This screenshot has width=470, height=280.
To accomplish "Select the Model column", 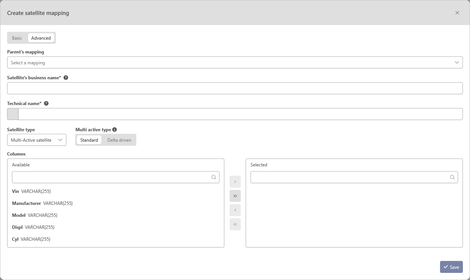I will (x=116, y=215).
